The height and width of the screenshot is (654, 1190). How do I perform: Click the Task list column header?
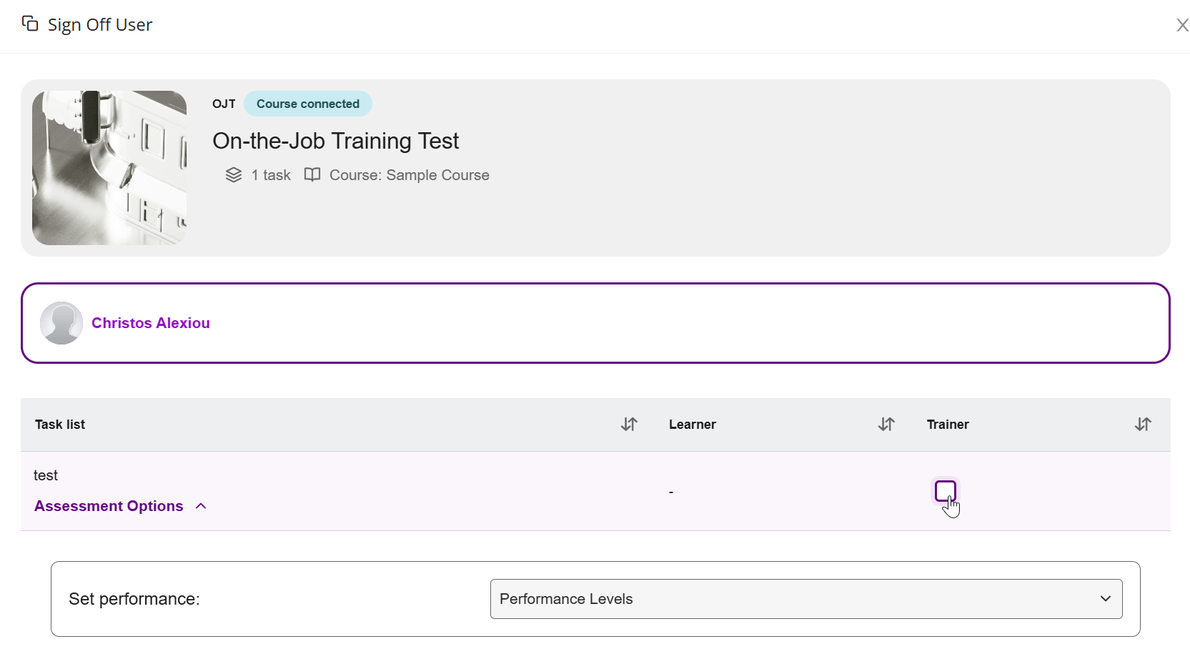(60, 425)
